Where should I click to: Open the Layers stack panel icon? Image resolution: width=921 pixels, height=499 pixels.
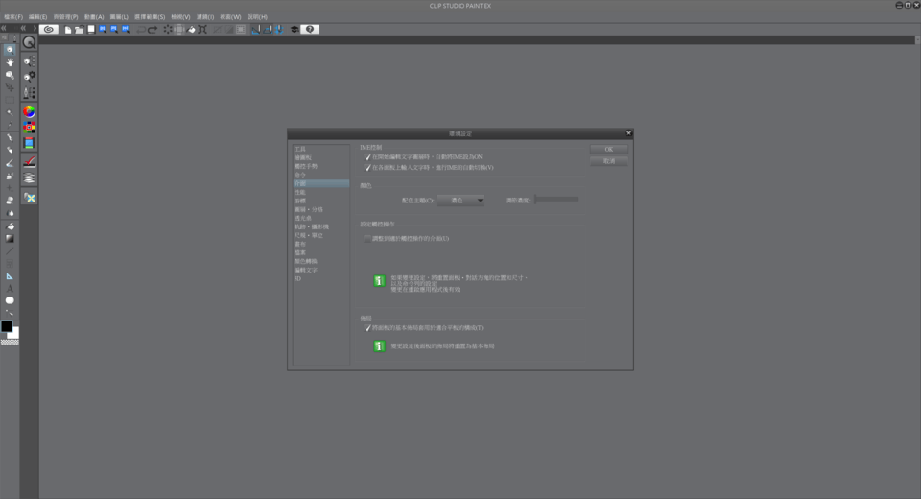click(29, 178)
